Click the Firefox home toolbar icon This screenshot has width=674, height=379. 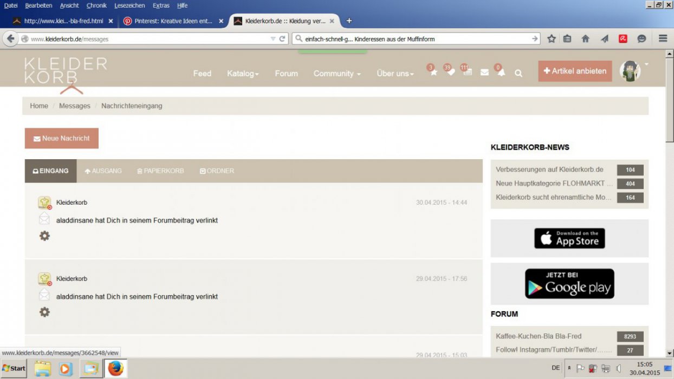click(x=585, y=38)
